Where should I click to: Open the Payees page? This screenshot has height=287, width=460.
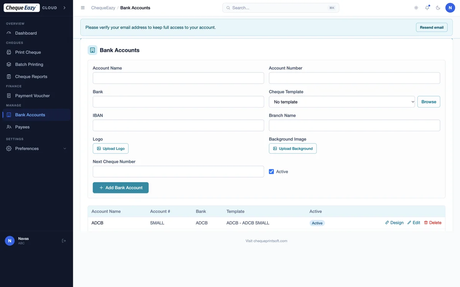click(36, 127)
